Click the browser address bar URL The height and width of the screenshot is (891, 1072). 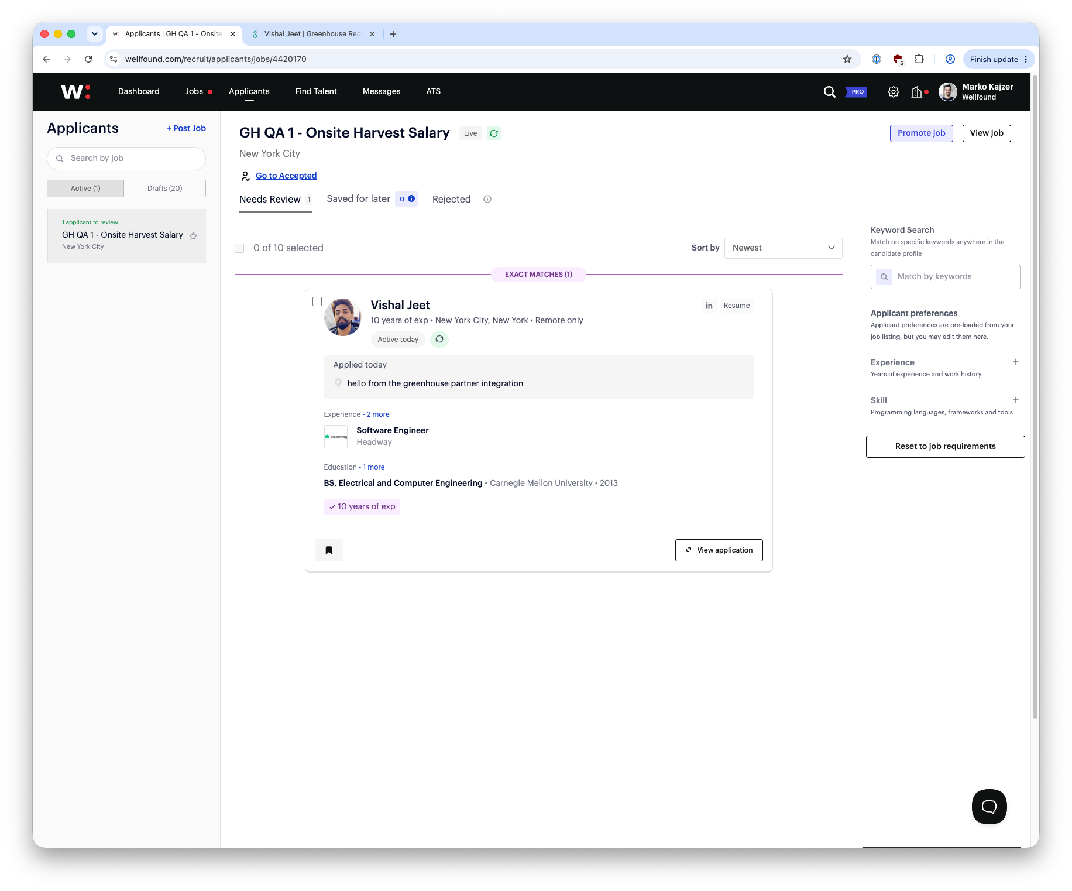click(216, 59)
